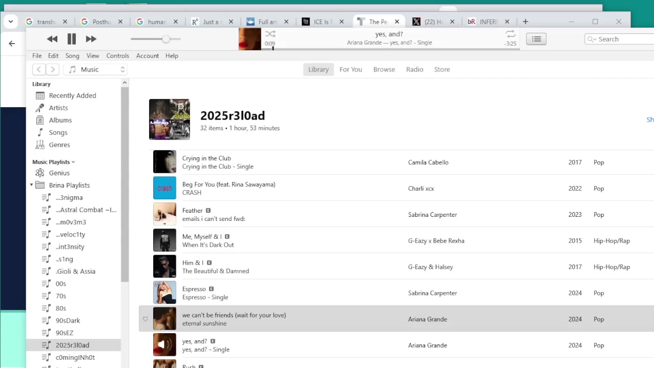Click the iTunes back navigation arrow
Viewport: 654px width, 368px height.
tap(39, 70)
